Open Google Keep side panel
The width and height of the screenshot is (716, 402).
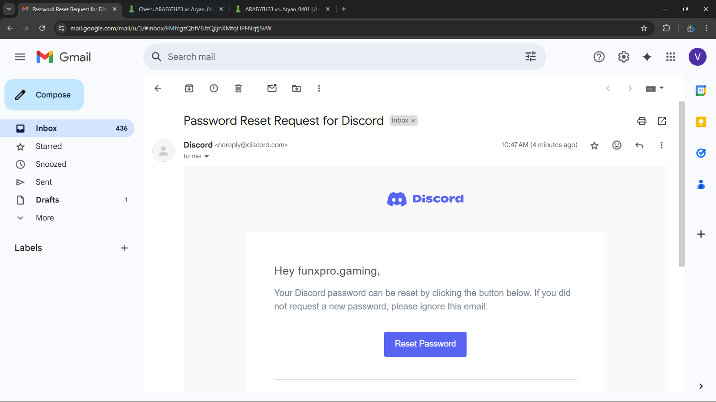[x=701, y=122]
